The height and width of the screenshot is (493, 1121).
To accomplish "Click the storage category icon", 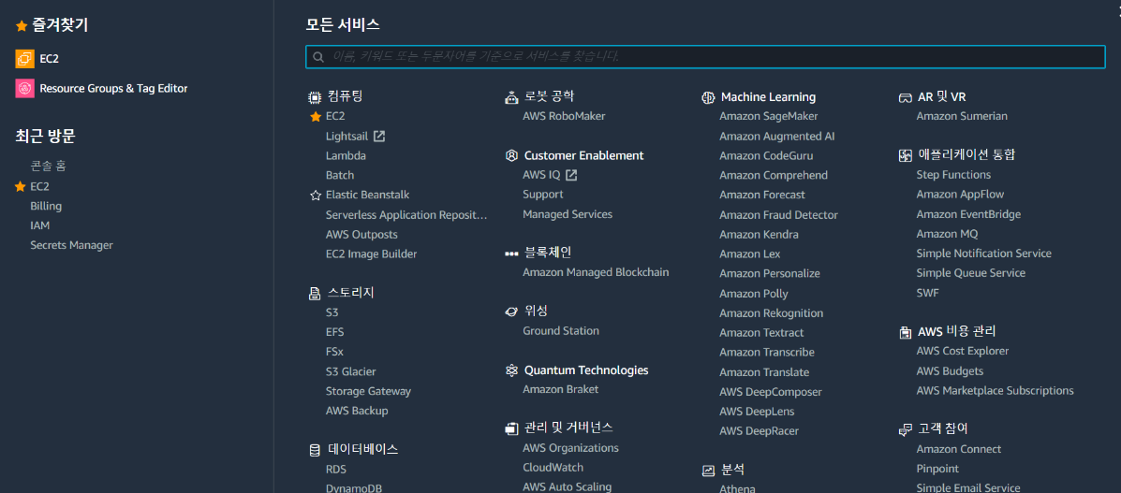I will [x=314, y=293].
